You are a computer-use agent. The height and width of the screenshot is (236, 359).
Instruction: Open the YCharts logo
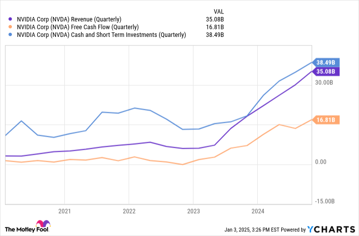[331, 229]
